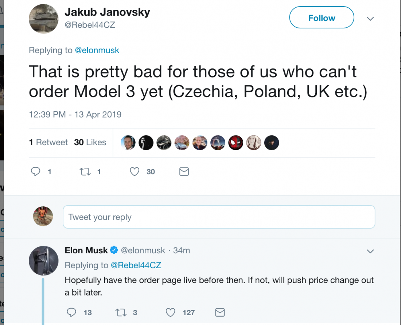This screenshot has width=401, height=325.
Task: Send Jakub's tweet via direct message
Action: pyautogui.click(x=184, y=171)
